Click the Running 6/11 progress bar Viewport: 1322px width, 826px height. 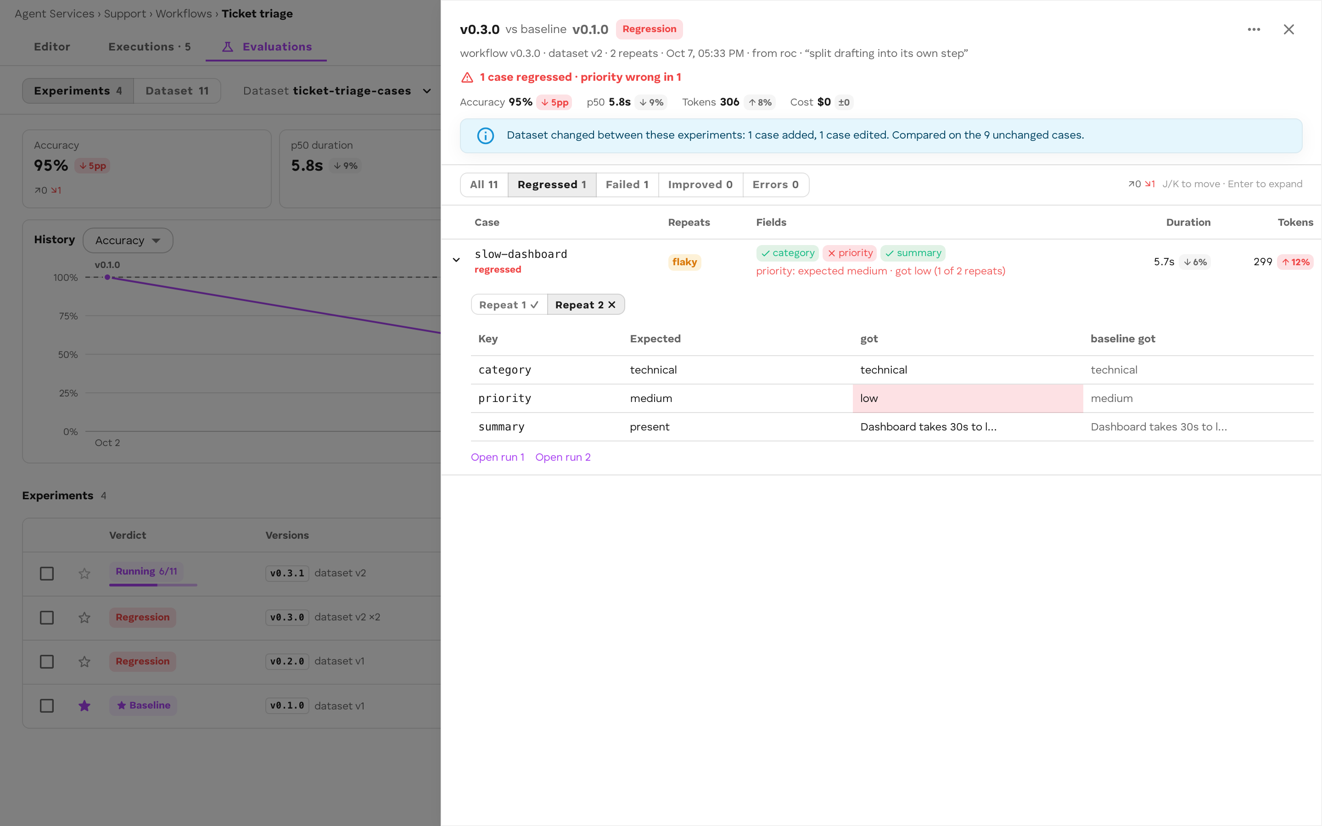click(153, 585)
